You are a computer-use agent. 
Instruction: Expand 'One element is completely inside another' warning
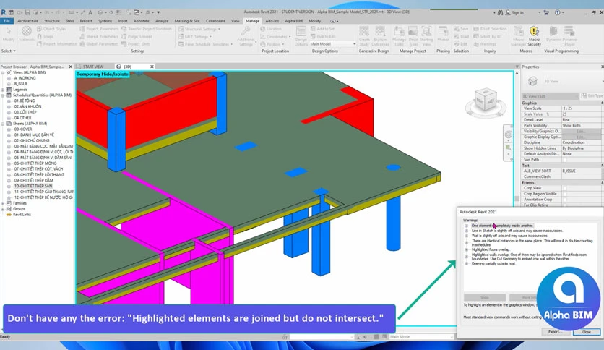click(467, 226)
